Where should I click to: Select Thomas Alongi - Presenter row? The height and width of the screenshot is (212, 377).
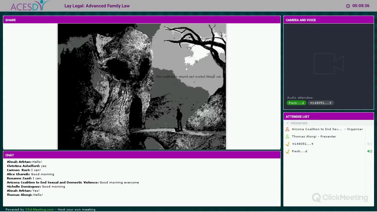coord(324,136)
